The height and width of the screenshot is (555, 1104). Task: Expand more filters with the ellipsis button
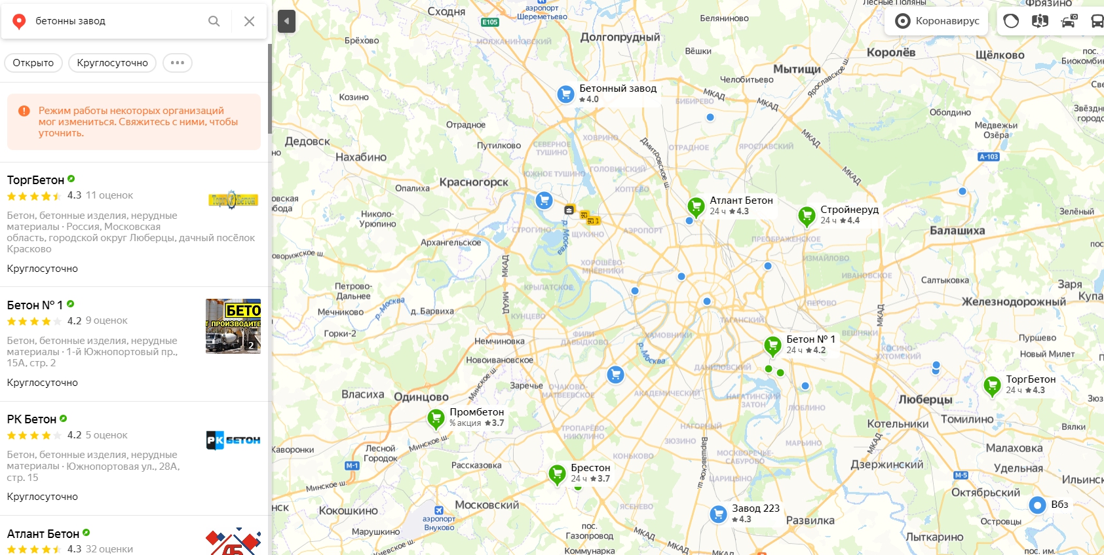(178, 63)
